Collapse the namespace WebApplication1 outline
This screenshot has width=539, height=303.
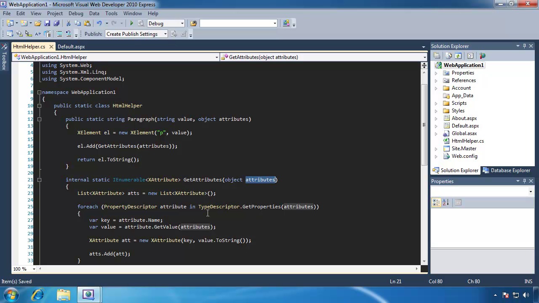pos(39,92)
